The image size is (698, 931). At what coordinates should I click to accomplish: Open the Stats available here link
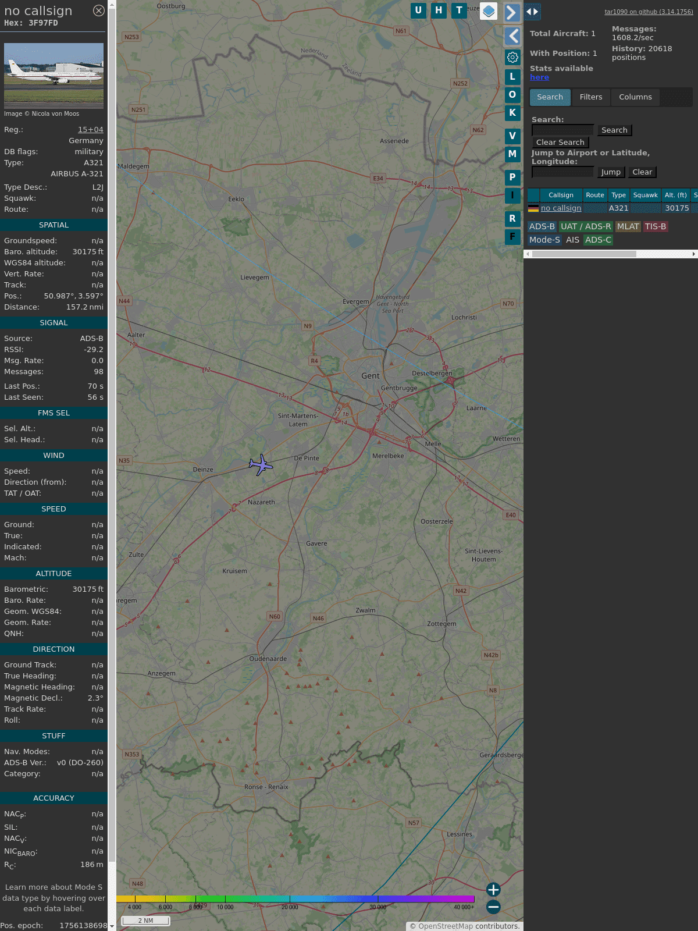tap(539, 77)
